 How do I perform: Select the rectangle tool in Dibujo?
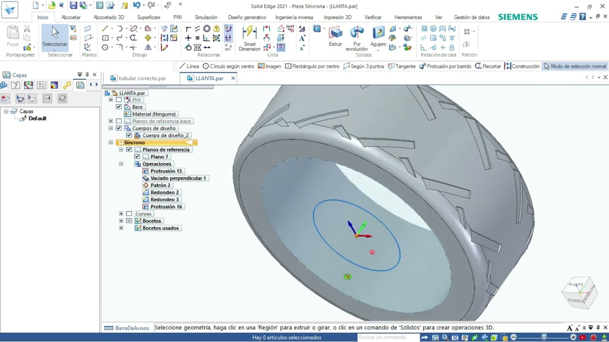(x=105, y=38)
